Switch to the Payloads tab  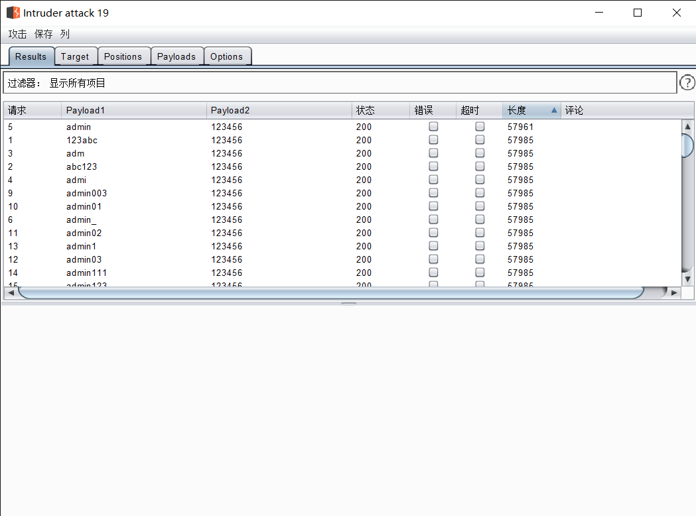point(176,56)
